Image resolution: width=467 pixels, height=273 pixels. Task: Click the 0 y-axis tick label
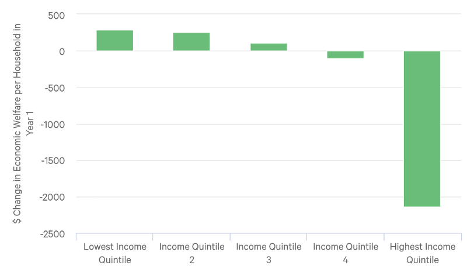pyautogui.click(x=62, y=52)
